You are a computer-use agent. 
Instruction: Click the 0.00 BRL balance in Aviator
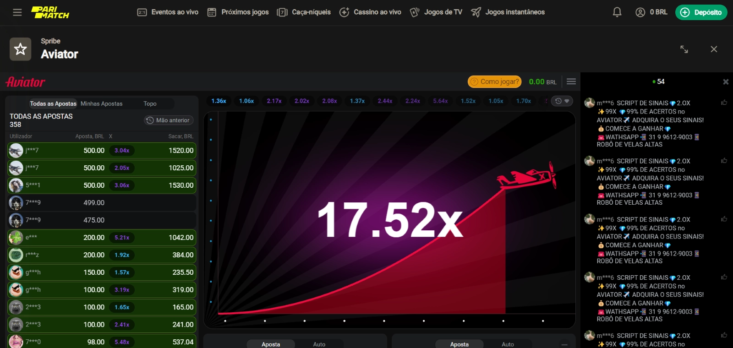tap(542, 82)
